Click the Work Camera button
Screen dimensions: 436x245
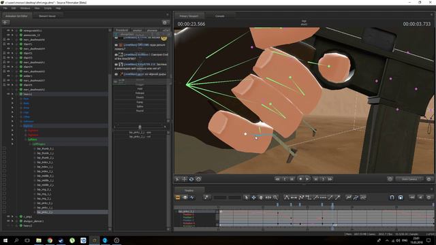click(409, 179)
